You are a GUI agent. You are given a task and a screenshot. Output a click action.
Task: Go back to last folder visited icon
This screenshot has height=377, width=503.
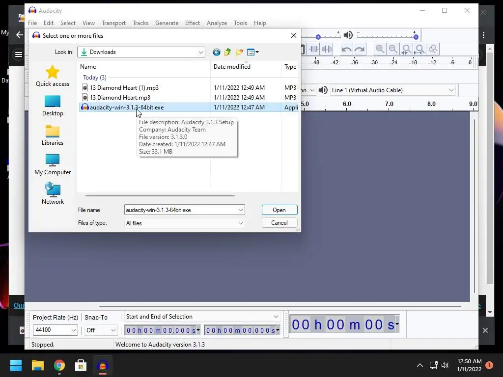click(217, 52)
